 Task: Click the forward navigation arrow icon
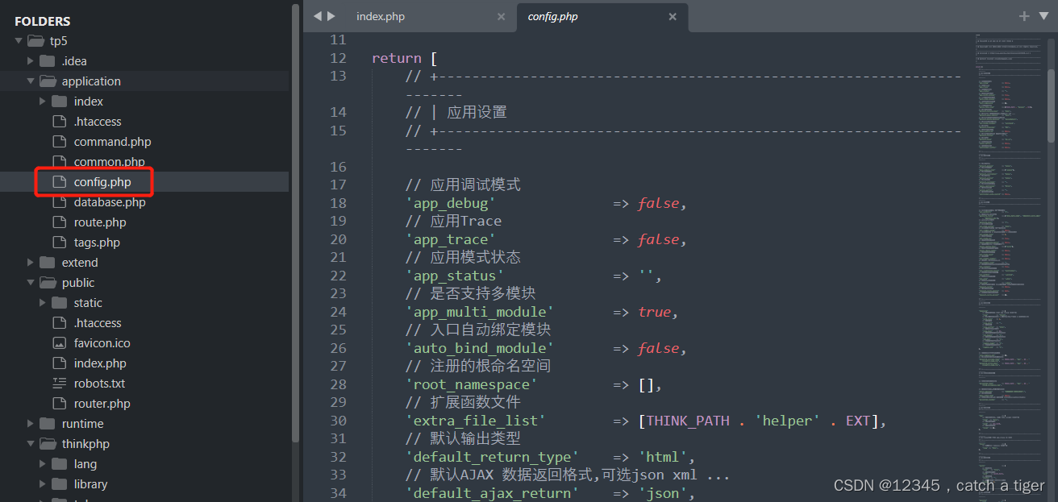[x=331, y=15]
